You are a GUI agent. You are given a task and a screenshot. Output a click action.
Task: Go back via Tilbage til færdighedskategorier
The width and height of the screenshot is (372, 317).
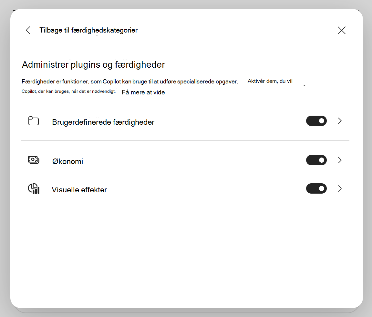tap(88, 30)
